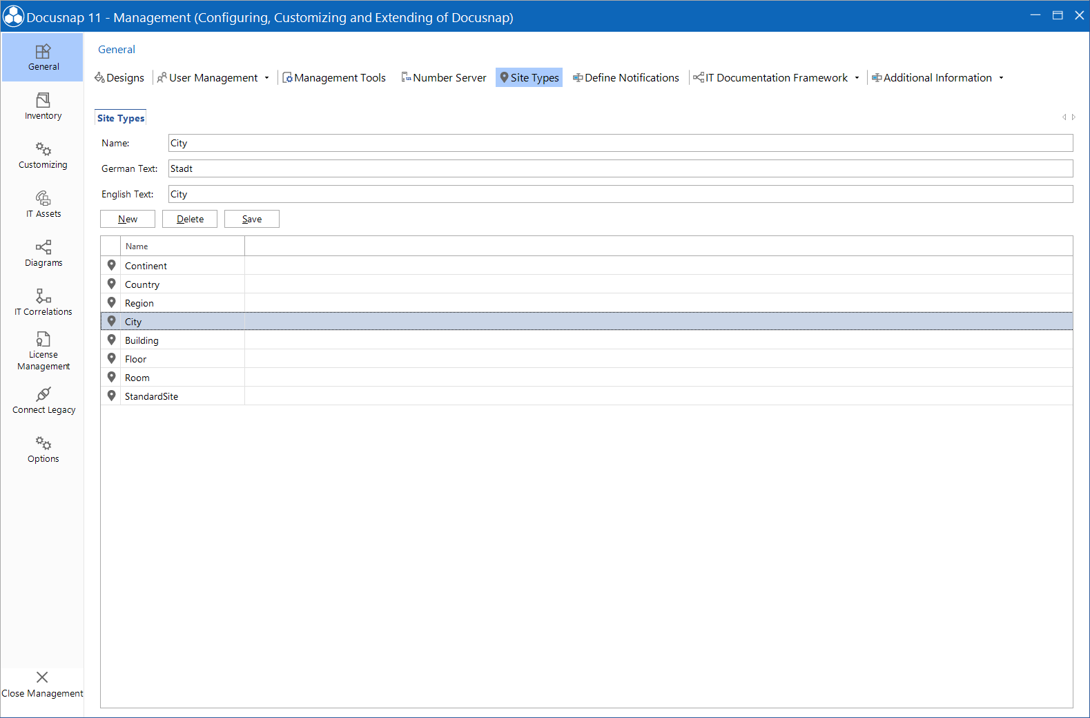Click the General breadcrumb heading
1090x718 pixels.
(x=117, y=50)
